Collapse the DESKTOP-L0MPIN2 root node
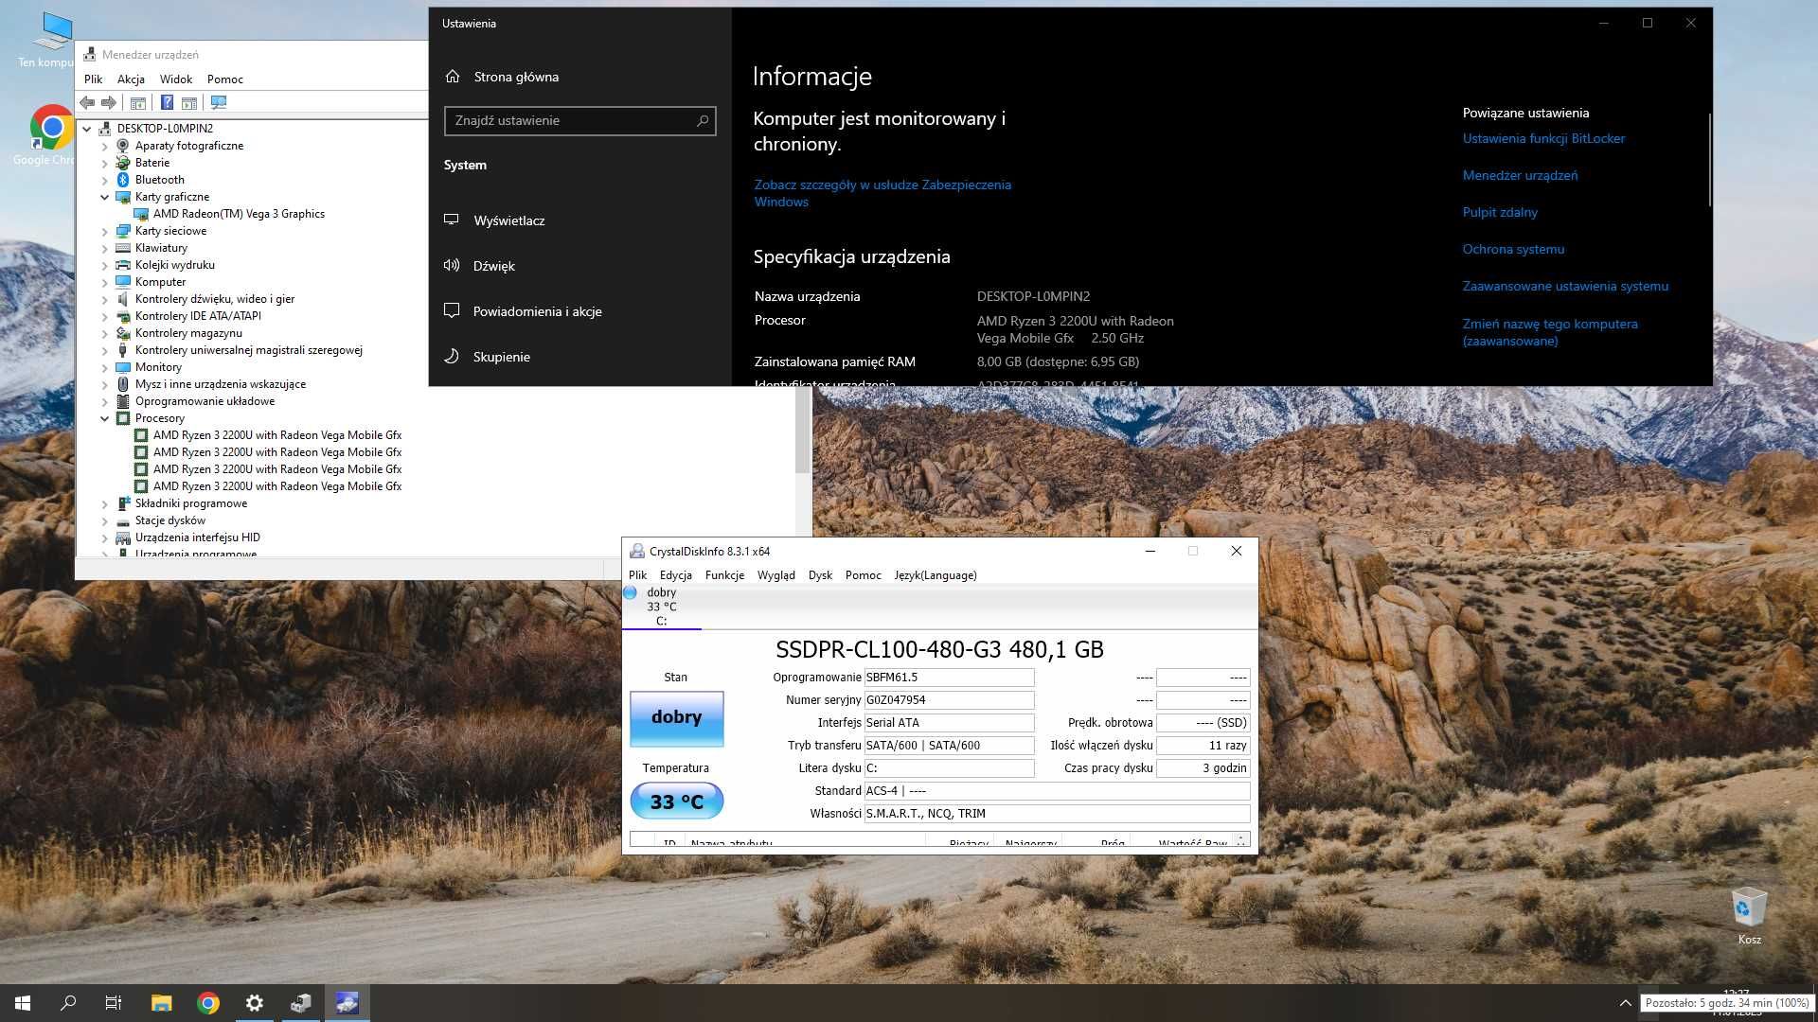The width and height of the screenshot is (1818, 1022). click(x=87, y=129)
